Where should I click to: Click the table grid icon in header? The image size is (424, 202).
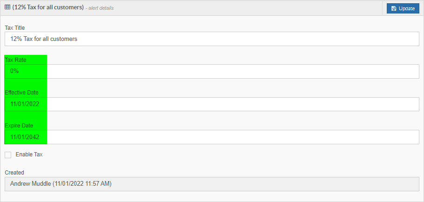pos(7,7)
